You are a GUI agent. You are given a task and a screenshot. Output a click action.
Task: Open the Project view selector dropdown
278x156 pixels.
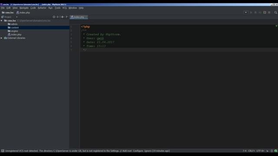(x=17, y=17)
